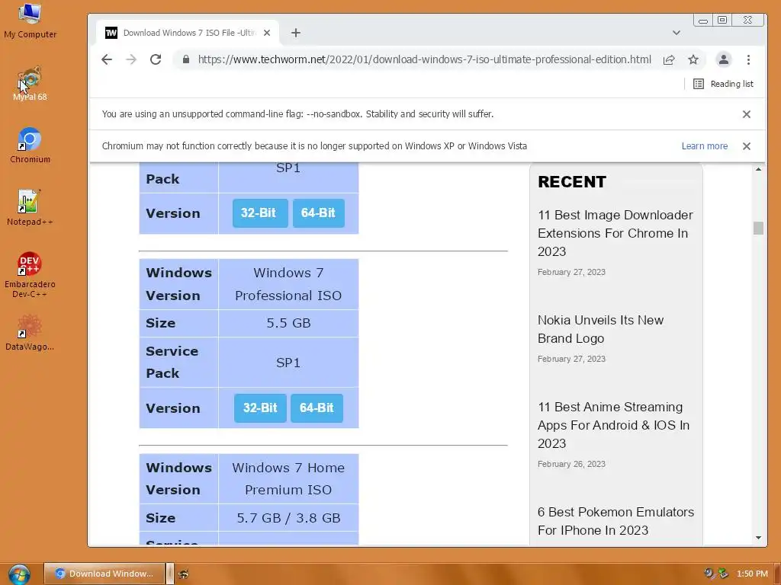Click the second system tray icon
The width and height of the screenshot is (781, 585).
(723, 574)
